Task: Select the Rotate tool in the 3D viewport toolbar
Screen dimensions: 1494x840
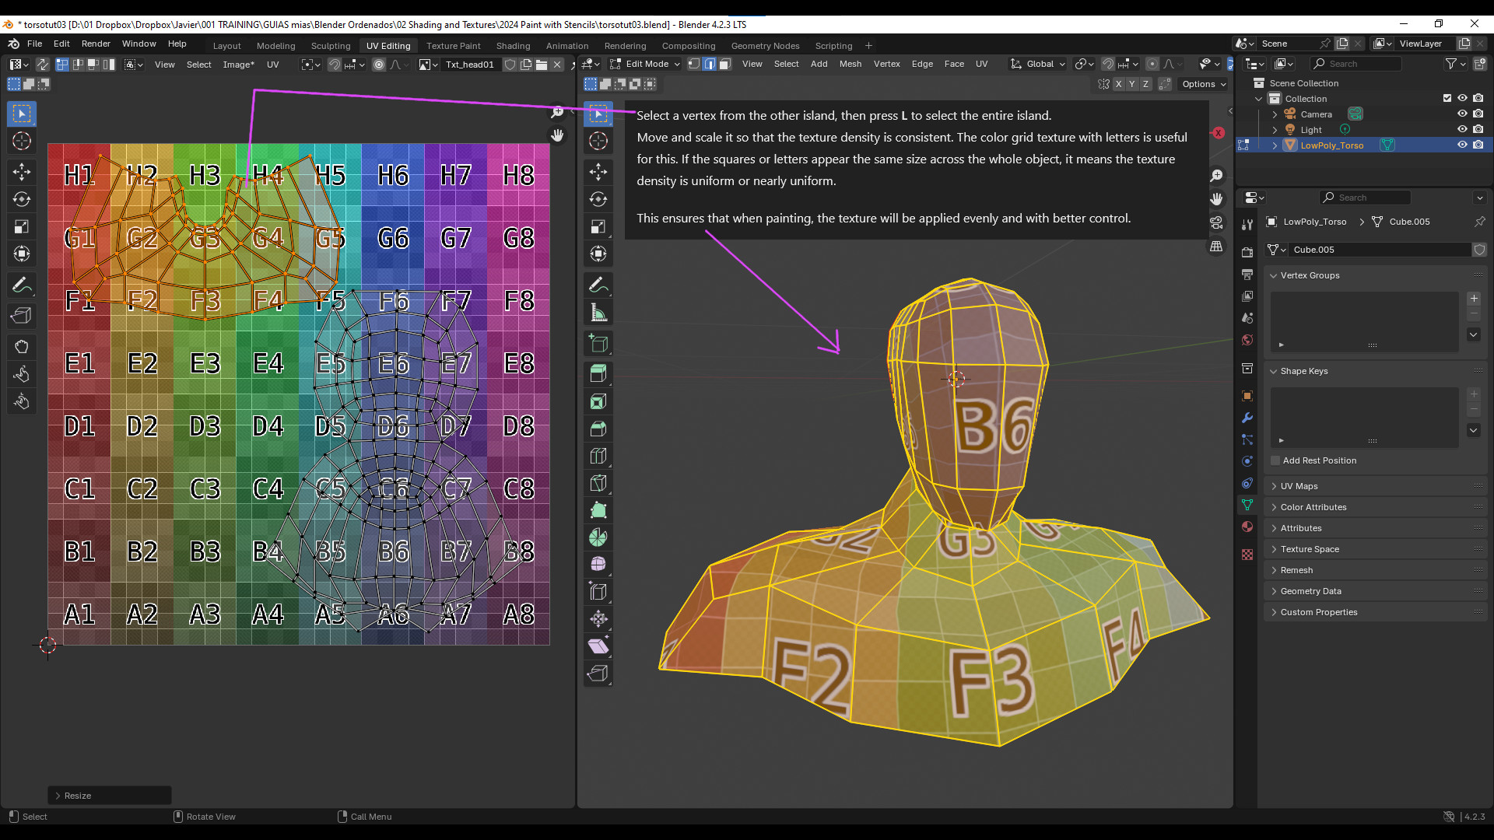Action: (598, 199)
